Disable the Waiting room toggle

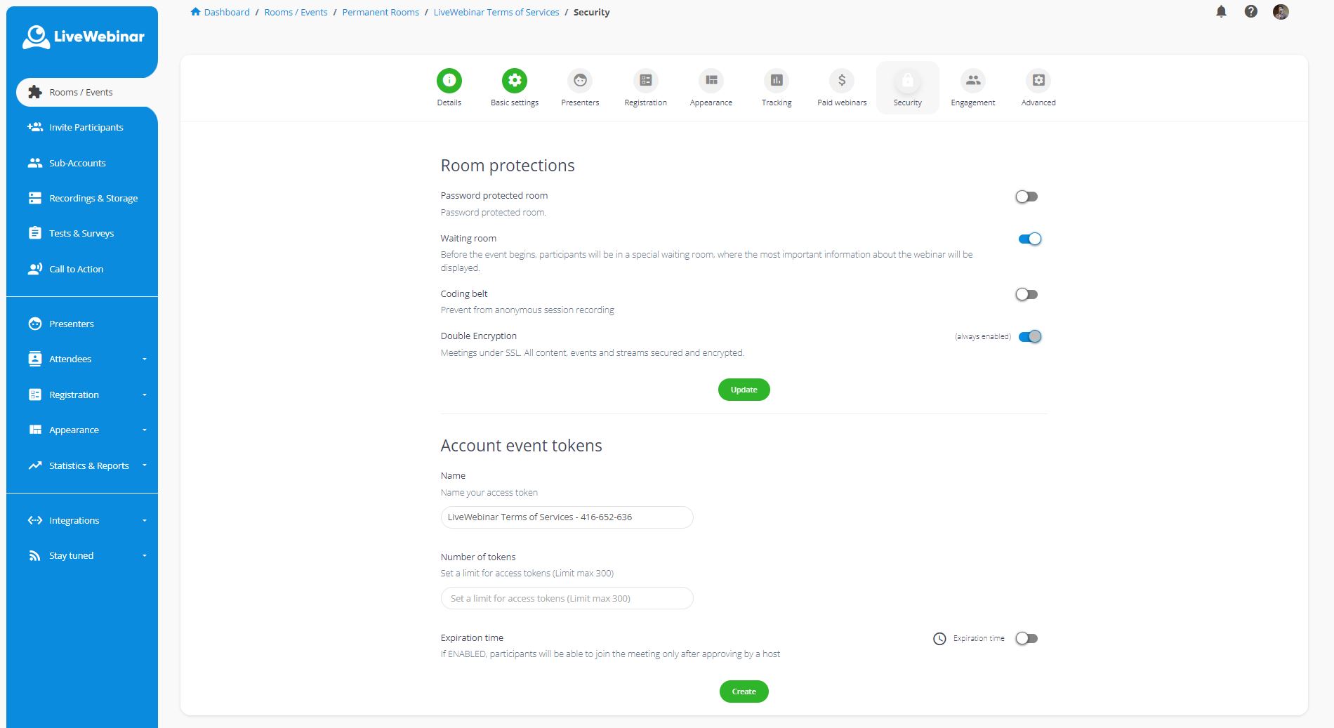[1029, 239]
